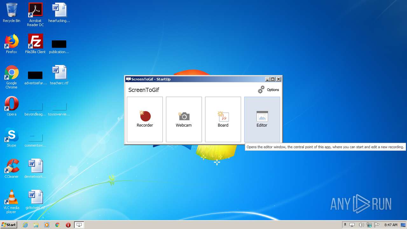Open Internet Explorer from taskbar
The width and height of the screenshot is (407, 229).
(x=25, y=225)
